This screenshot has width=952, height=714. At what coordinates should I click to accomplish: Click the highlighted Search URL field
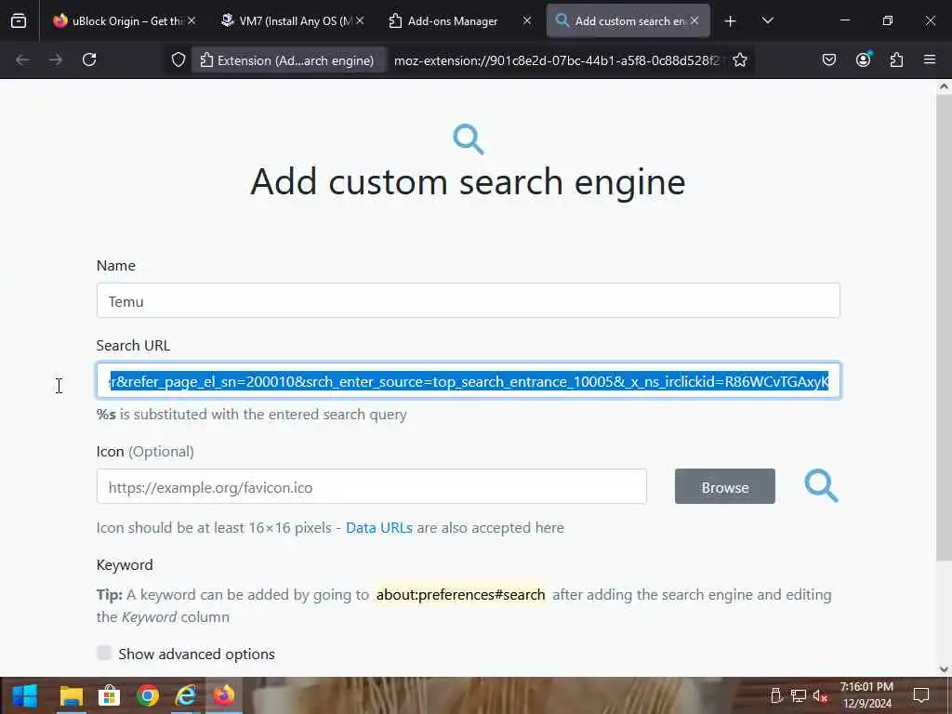pos(469,380)
